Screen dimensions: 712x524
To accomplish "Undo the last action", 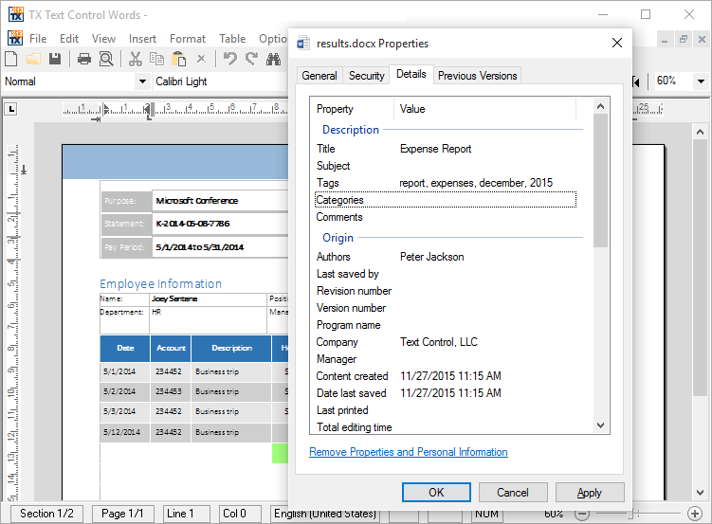I will pos(229,59).
